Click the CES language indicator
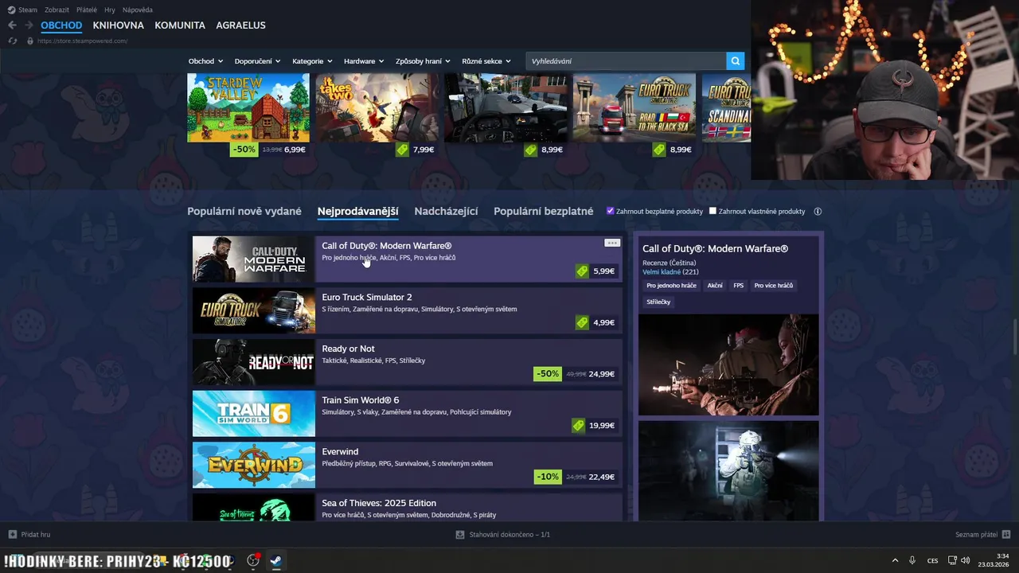 (932, 560)
